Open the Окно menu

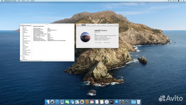28,1
